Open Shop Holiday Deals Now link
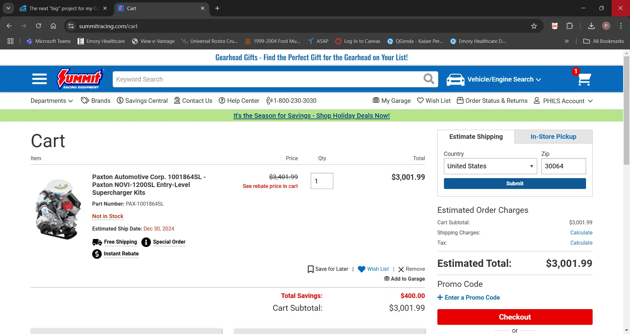630x334 pixels. click(x=311, y=116)
